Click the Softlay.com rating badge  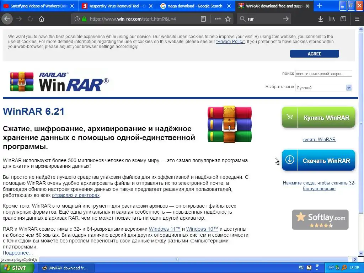point(320,220)
